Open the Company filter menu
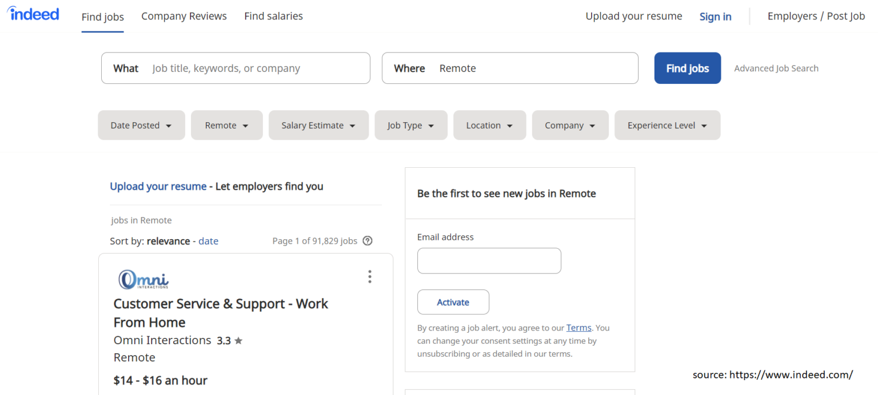This screenshot has width=878, height=395. (x=570, y=125)
